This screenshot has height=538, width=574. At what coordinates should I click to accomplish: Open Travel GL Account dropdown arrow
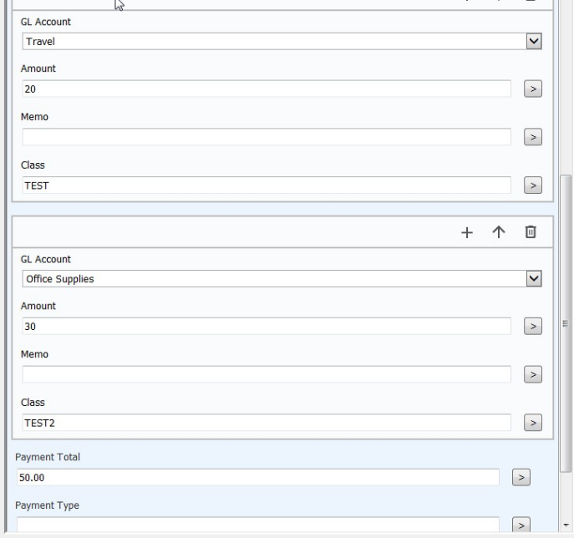tap(534, 42)
